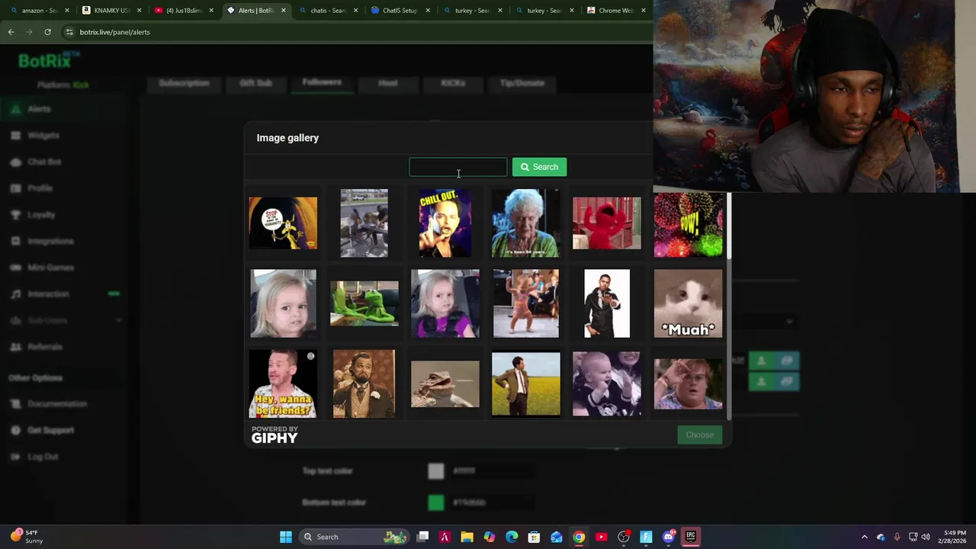Open the Windows Start menu
The width and height of the screenshot is (976, 549).
[286, 537]
